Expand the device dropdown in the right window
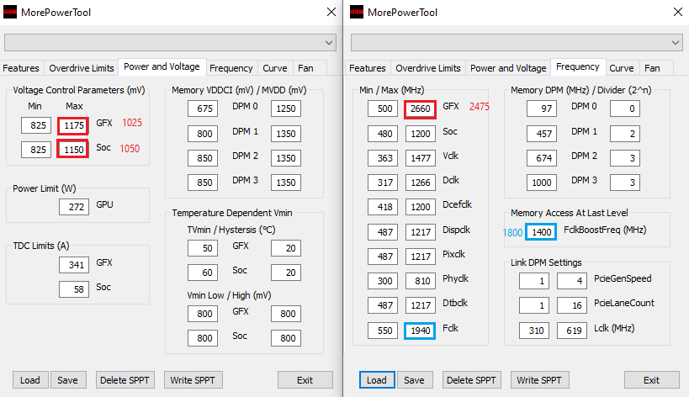This screenshot has width=689, height=397. [x=517, y=43]
